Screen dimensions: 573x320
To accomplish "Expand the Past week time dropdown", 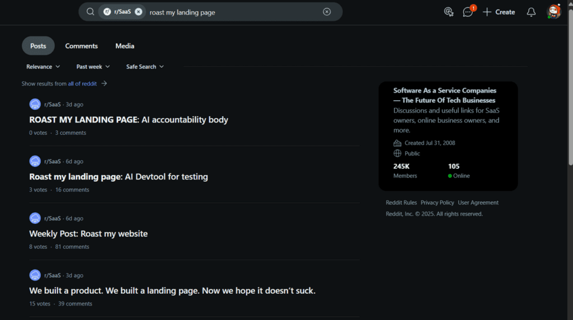I will click(x=93, y=67).
